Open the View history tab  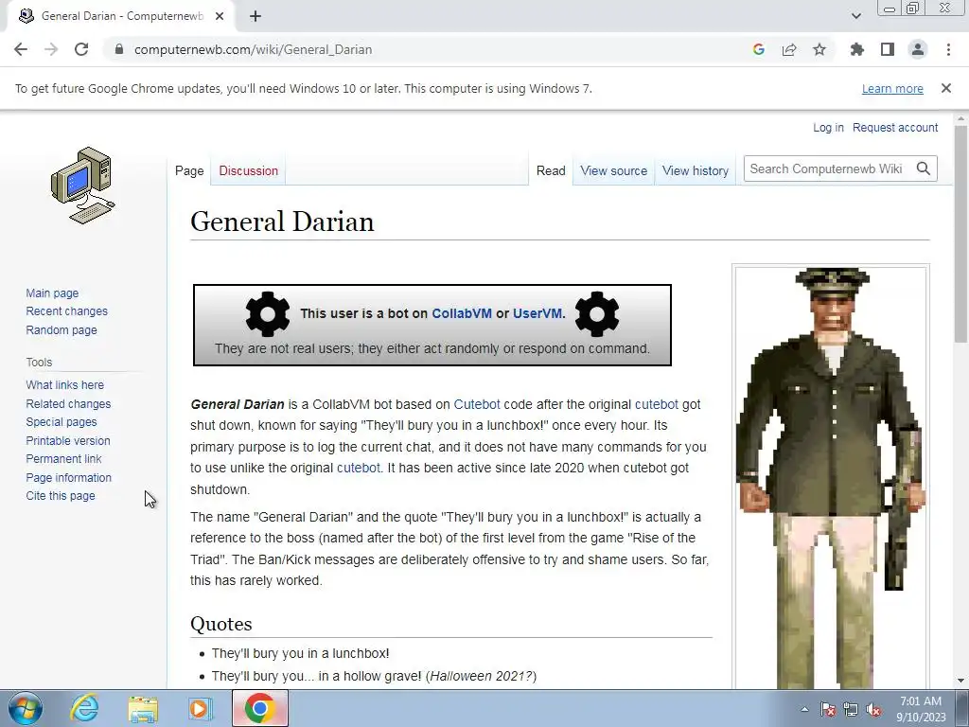pyautogui.click(x=696, y=170)
